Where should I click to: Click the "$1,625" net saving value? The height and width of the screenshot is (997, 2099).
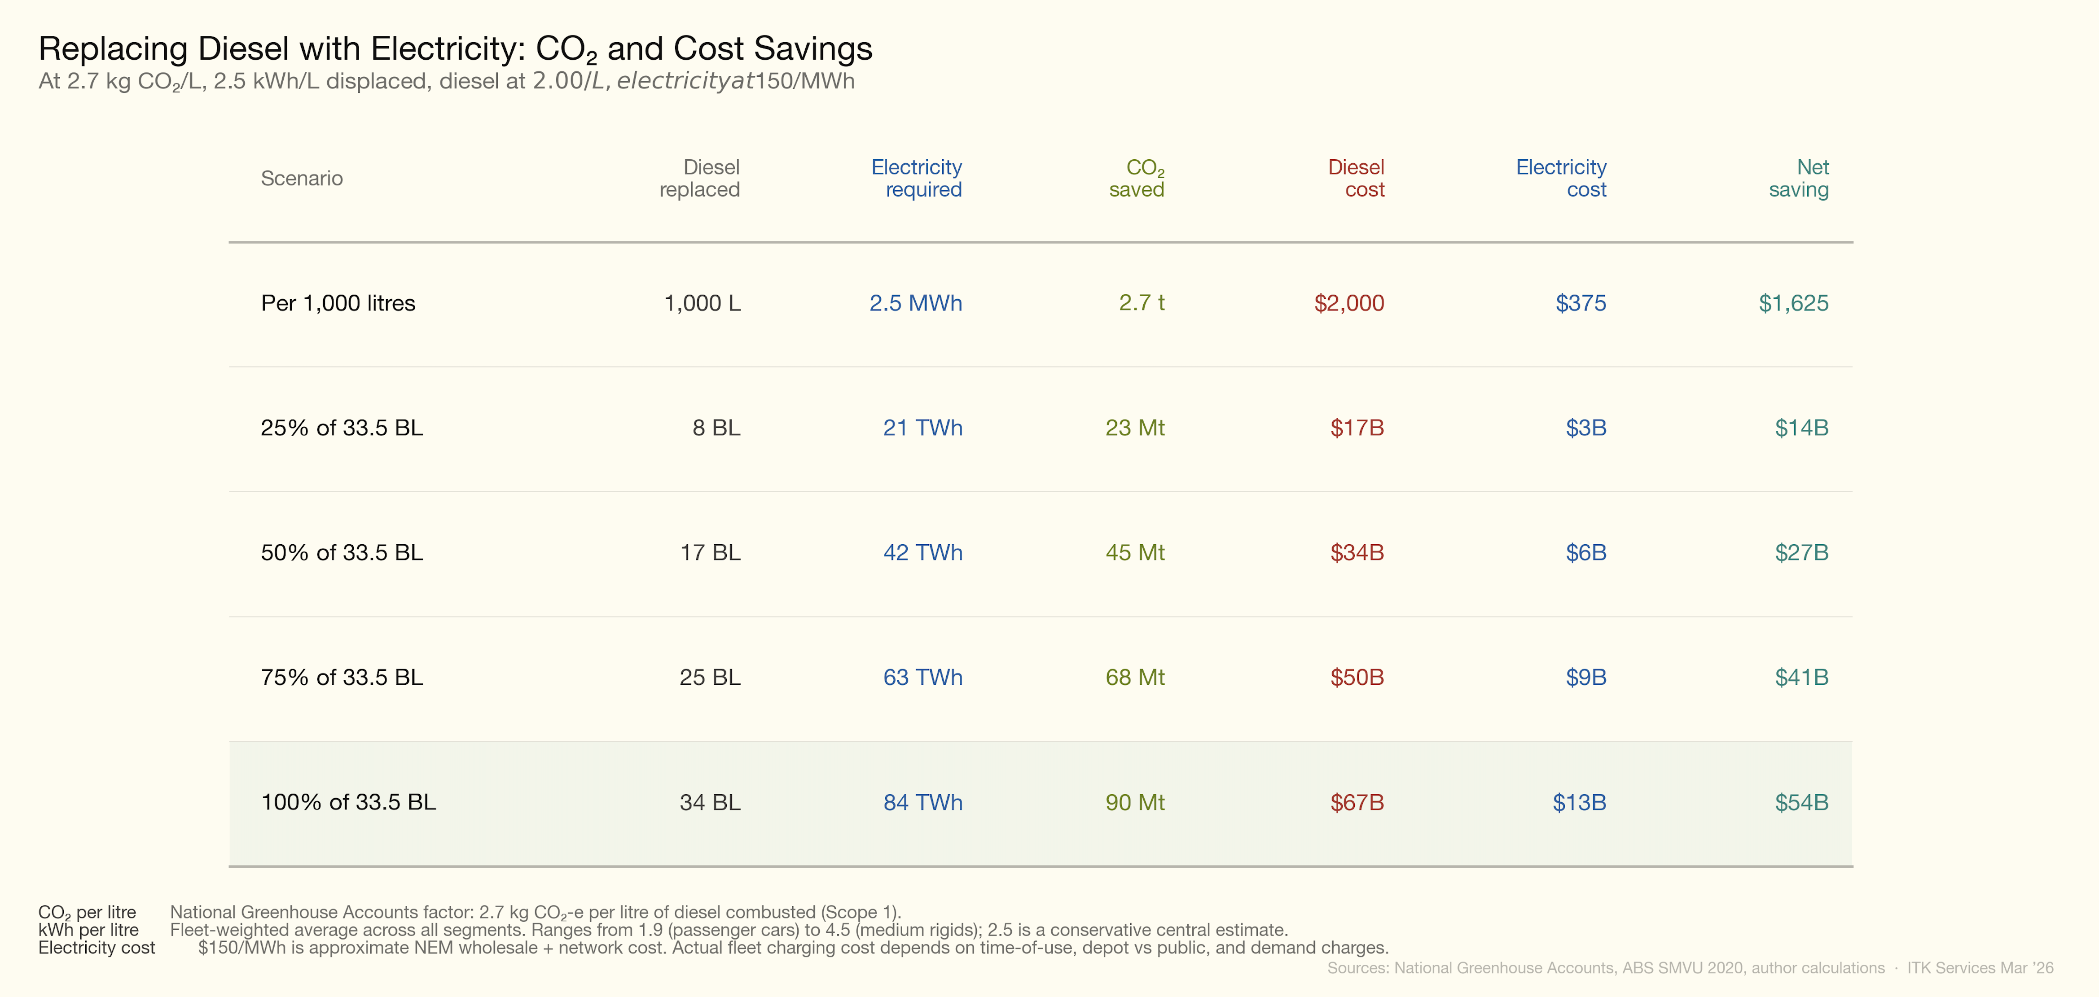pyautogui.click(x=1793, y=303)
